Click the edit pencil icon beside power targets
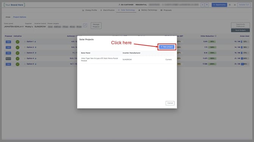This screenshot has width=254, height=142. point(85,25)
